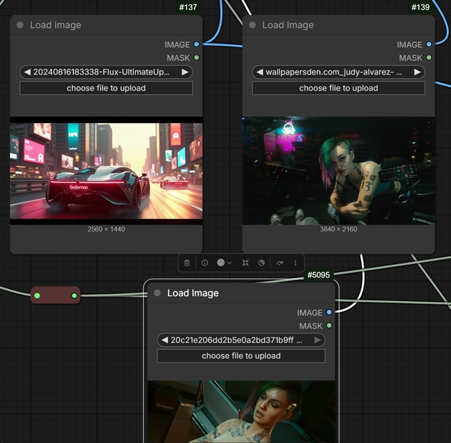Click MASK output port of node #139
The height and width of the screenshot is (443, 451).
point(429,58)
